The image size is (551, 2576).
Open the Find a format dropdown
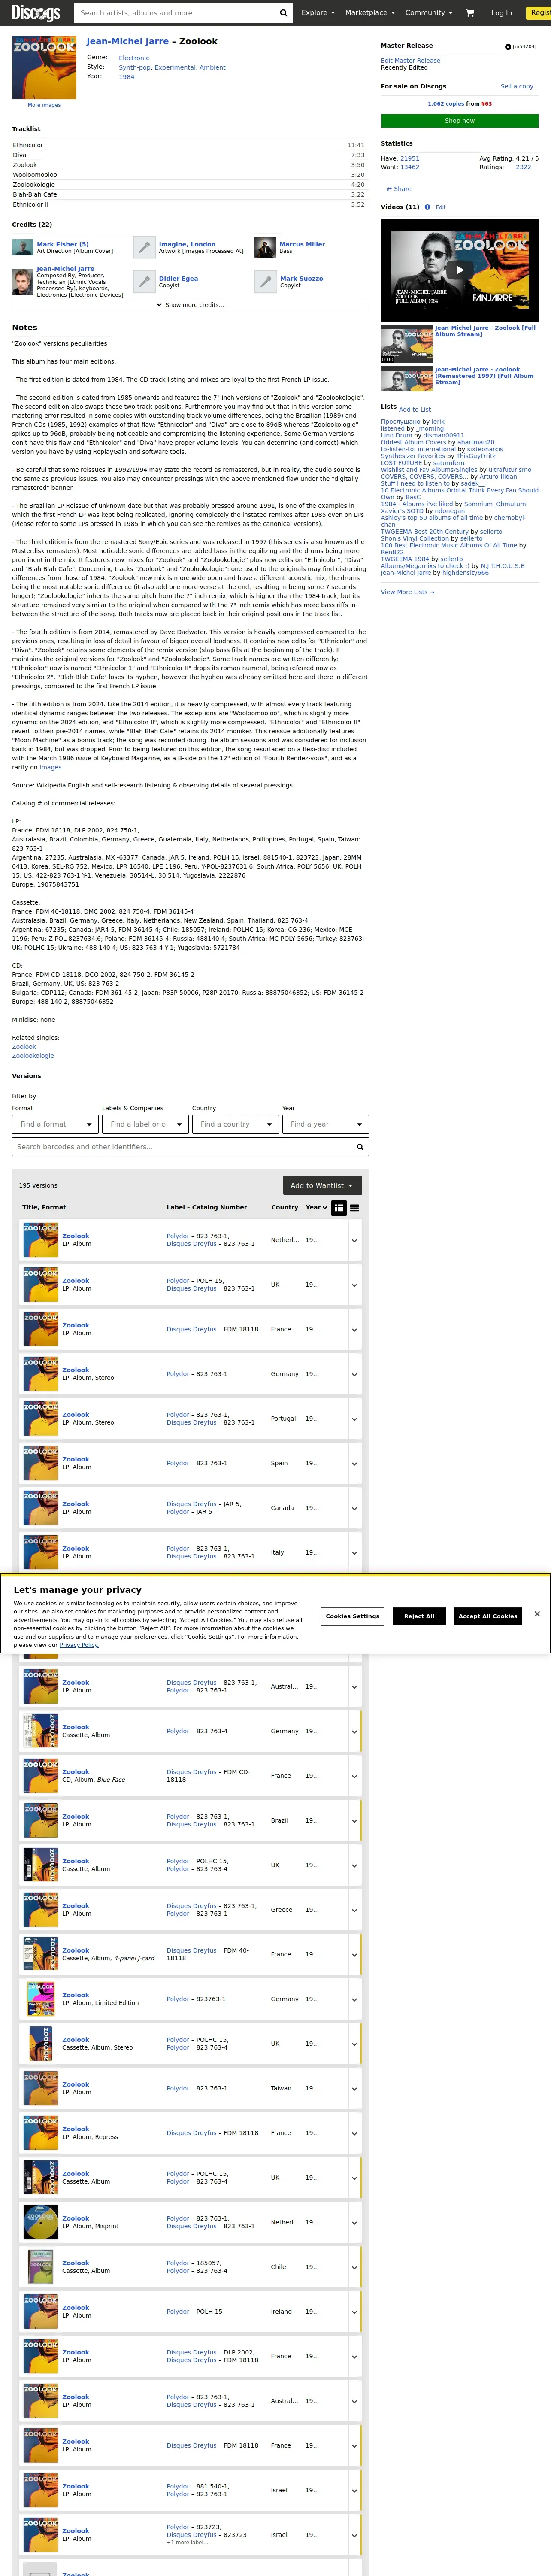pyautogui.click(x=55, y=1124)
